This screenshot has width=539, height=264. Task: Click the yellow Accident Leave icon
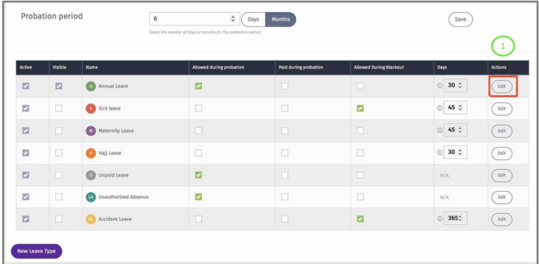pyautogui.click(x=90, y=219)
